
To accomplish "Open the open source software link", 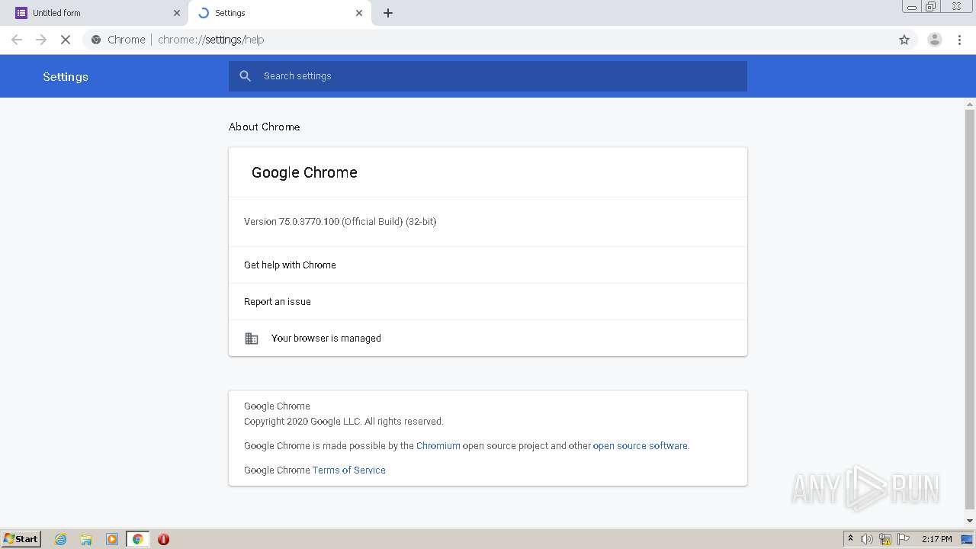I will (640, 446).
